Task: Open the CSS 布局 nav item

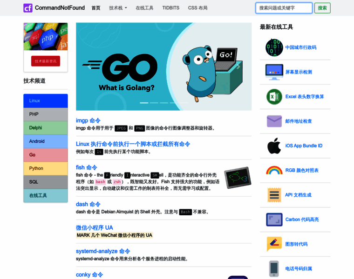Action: [x=198, y=8]
